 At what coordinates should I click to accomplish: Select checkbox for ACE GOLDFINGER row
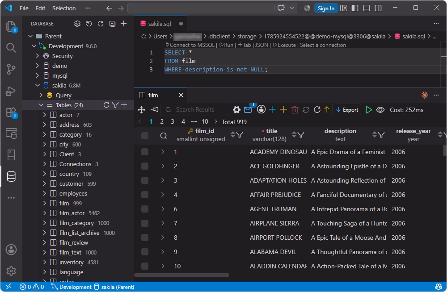coord(145,166)
